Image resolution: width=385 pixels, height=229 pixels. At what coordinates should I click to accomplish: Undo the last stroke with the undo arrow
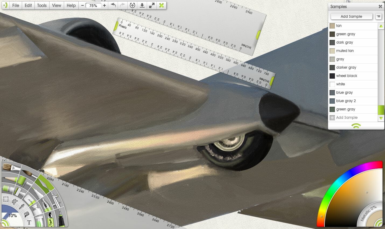(x=113, y=5)
